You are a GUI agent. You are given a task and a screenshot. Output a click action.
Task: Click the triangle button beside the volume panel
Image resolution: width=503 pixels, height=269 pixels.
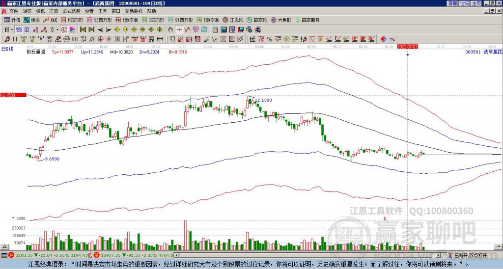[4, 246]
